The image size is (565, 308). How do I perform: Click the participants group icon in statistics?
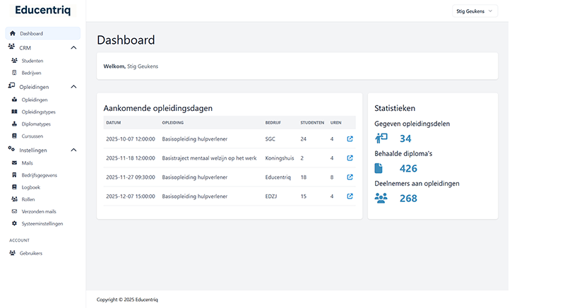click(x=381, y=198)
